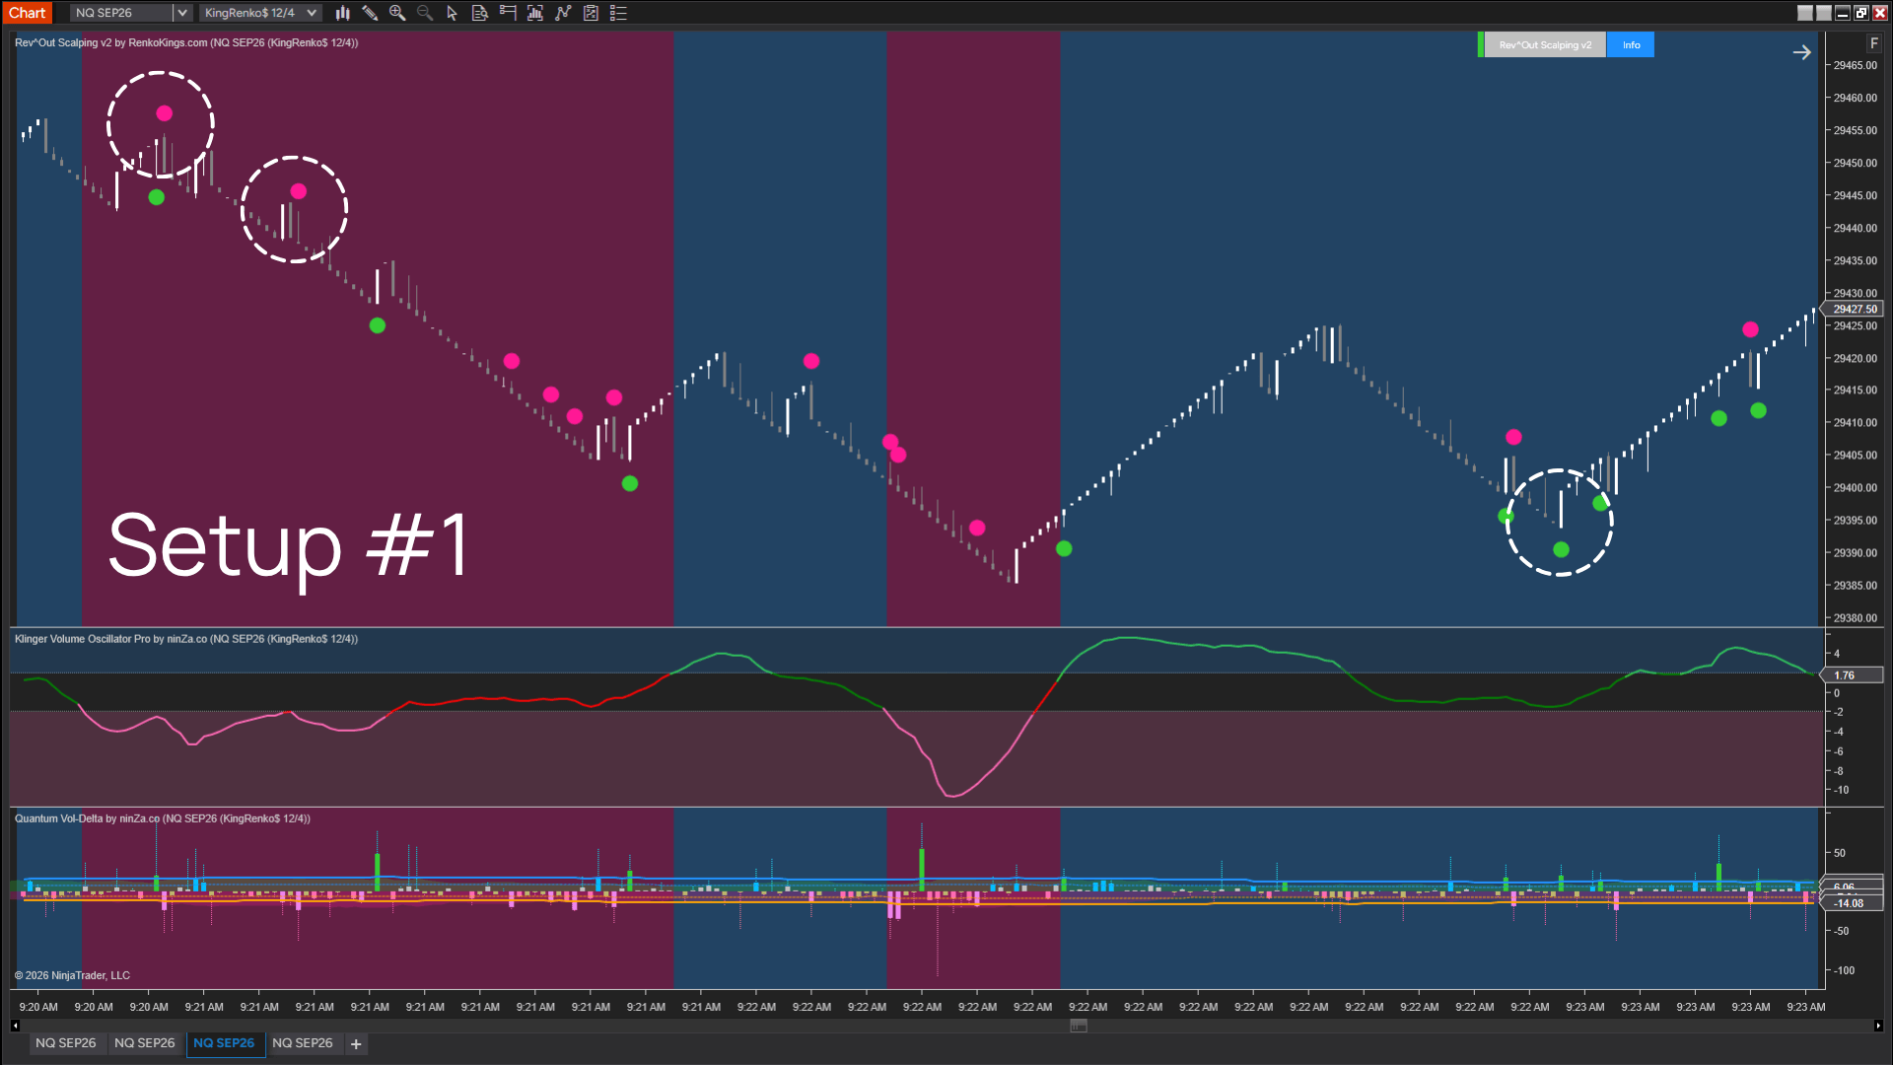Open the Data Box icon in toolbar
The image size is (1893, 1065).
pyautogui.click(x=480, y=13)
